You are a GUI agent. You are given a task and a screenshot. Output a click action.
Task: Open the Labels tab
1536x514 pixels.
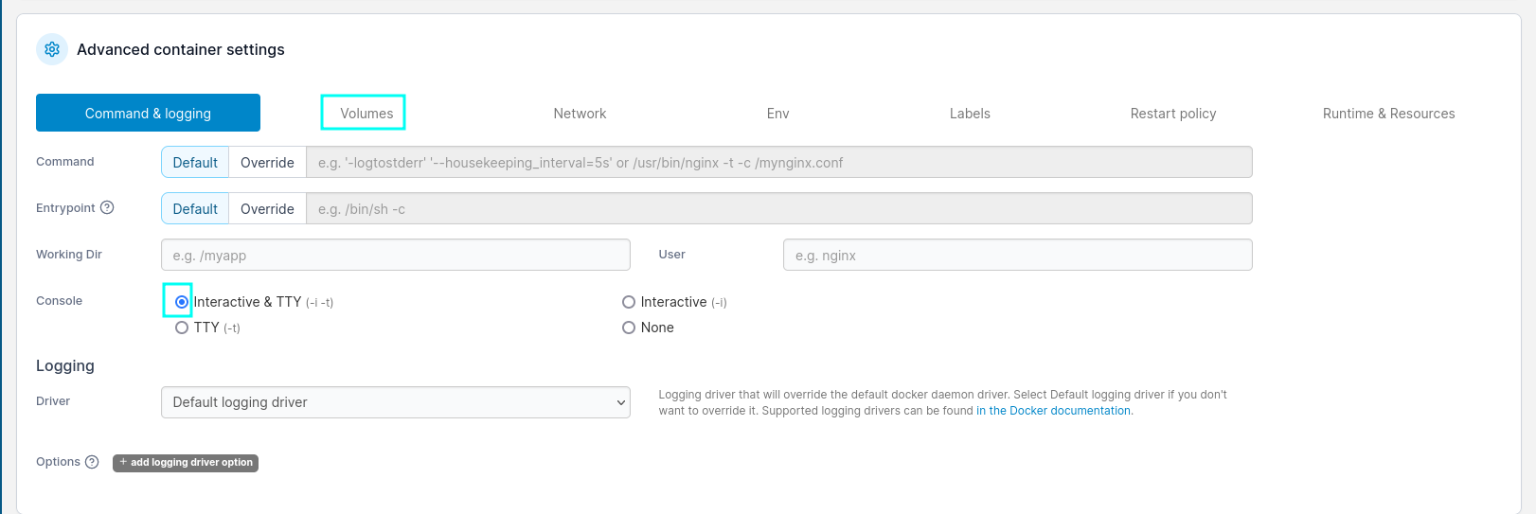[970, 114]
